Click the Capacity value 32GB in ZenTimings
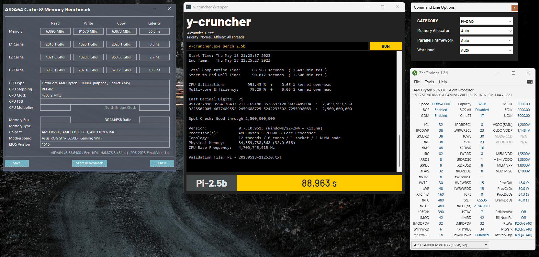This screenshot has width=539, height=257. [x=482, y=104]
